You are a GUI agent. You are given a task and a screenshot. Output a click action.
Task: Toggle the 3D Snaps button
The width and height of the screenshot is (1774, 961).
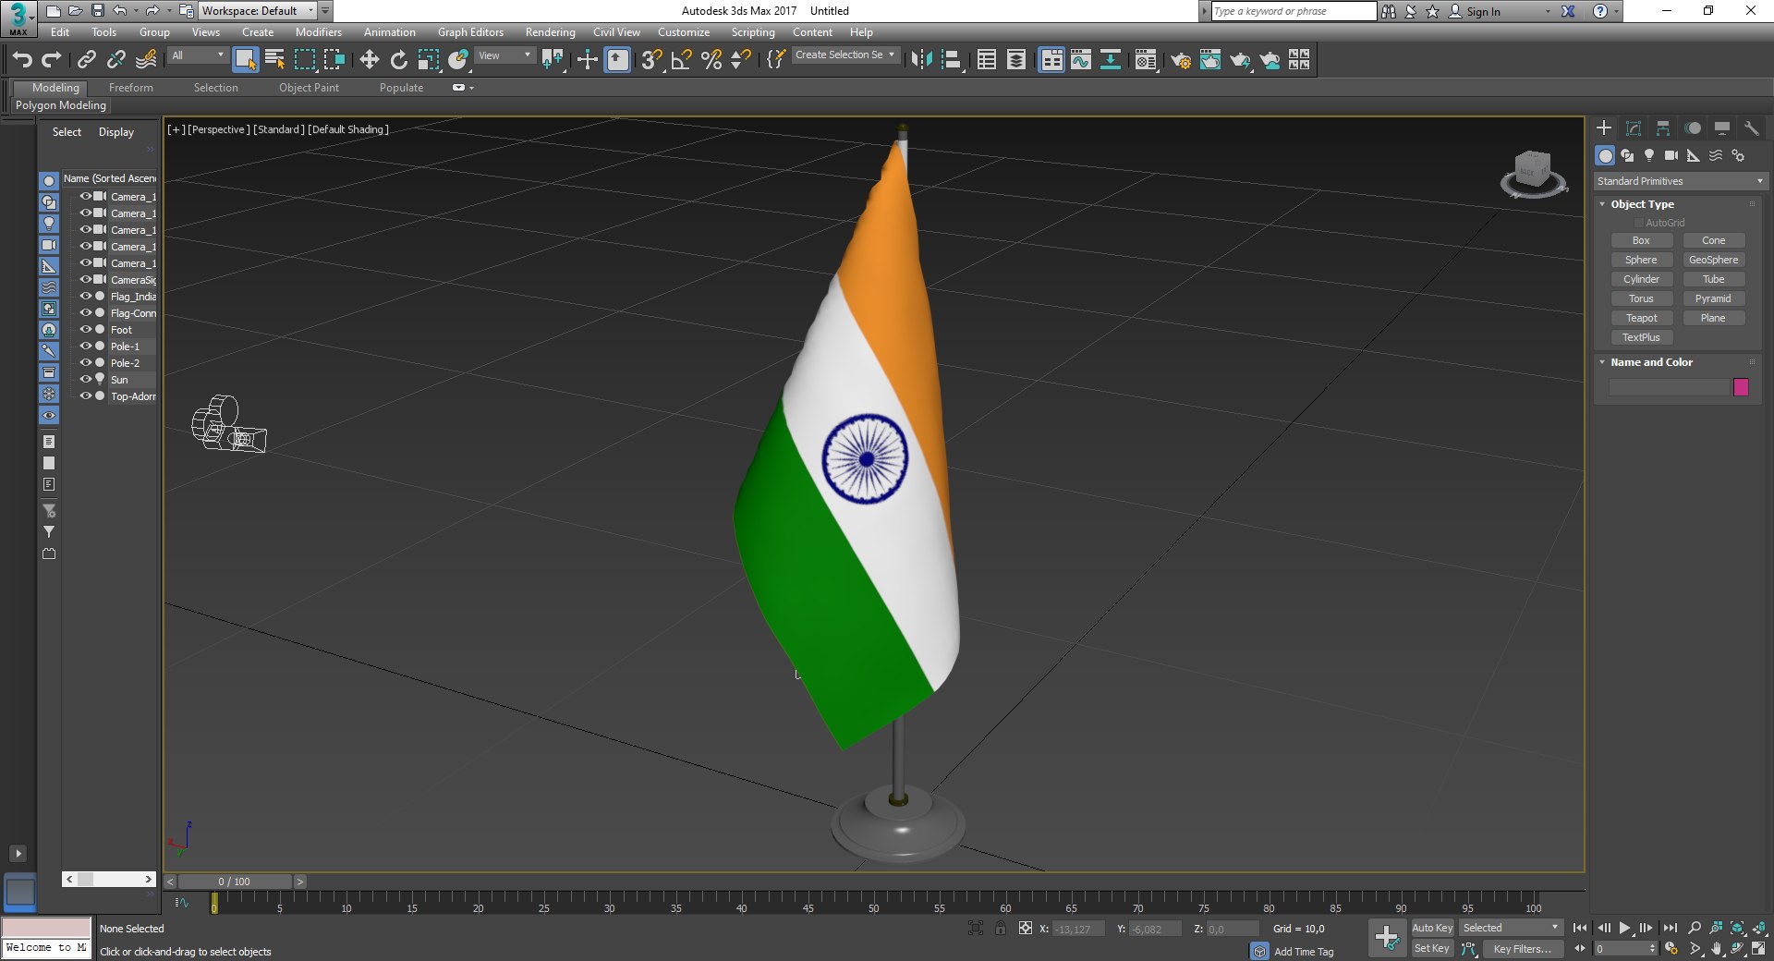[651, 60]
